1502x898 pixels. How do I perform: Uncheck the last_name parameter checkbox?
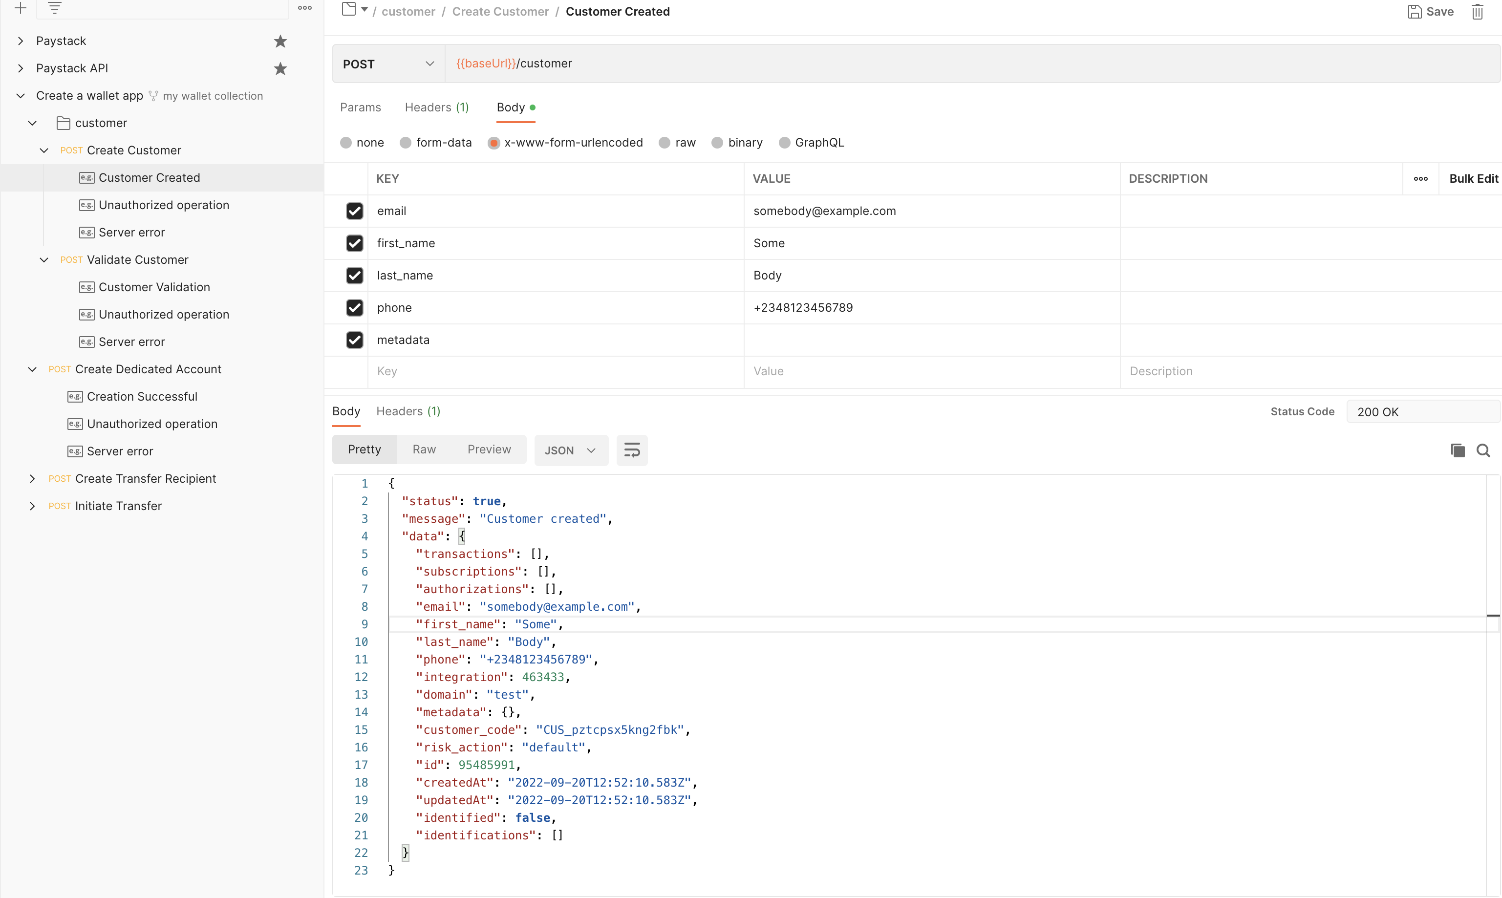[355, 276]
